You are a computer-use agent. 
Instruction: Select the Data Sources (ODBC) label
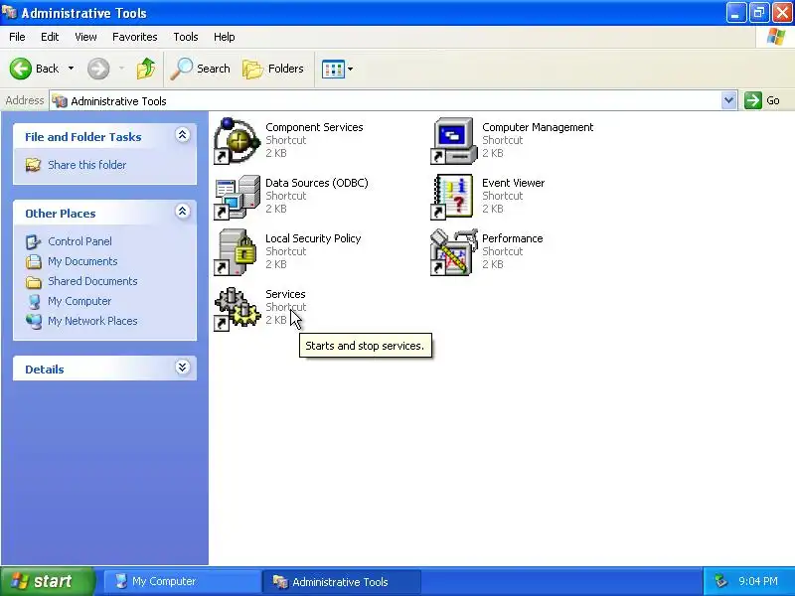click(x=317, y=183)
